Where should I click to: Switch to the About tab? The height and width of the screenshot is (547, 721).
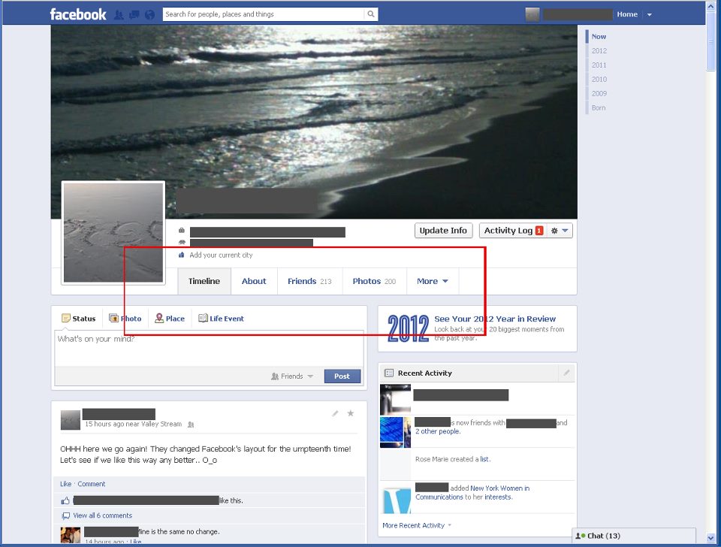tap(254, 281)
